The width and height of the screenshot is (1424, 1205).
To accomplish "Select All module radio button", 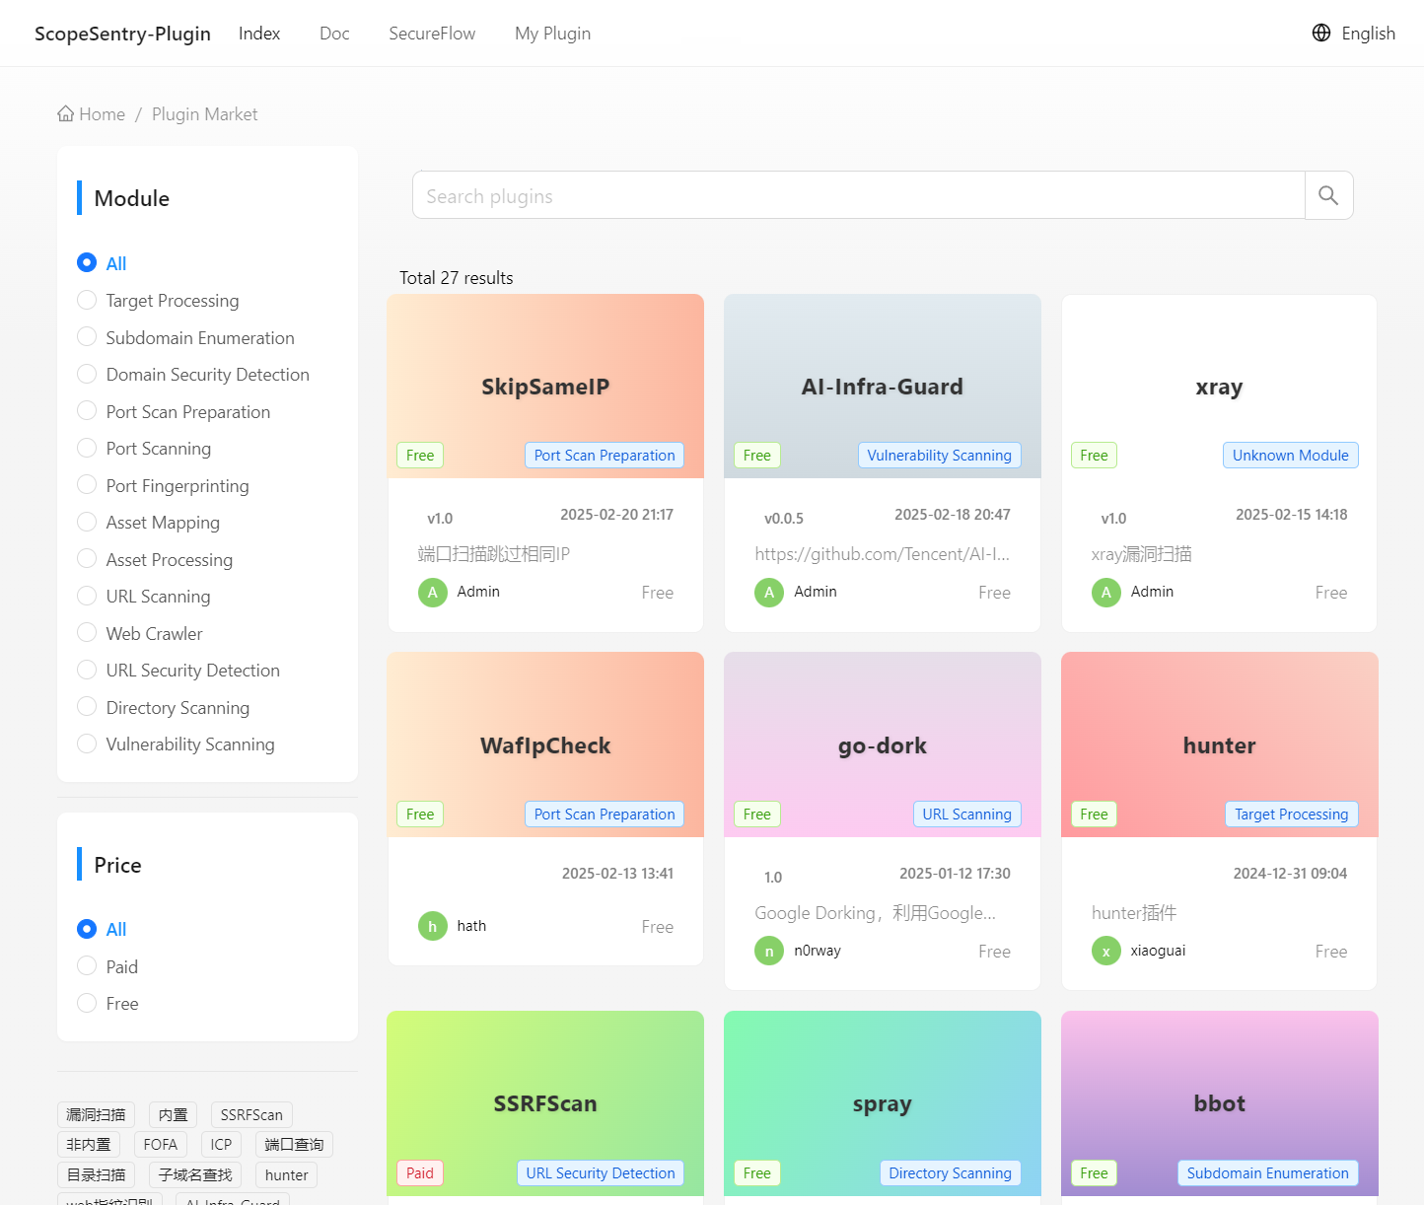I will (x=87, y=262).
